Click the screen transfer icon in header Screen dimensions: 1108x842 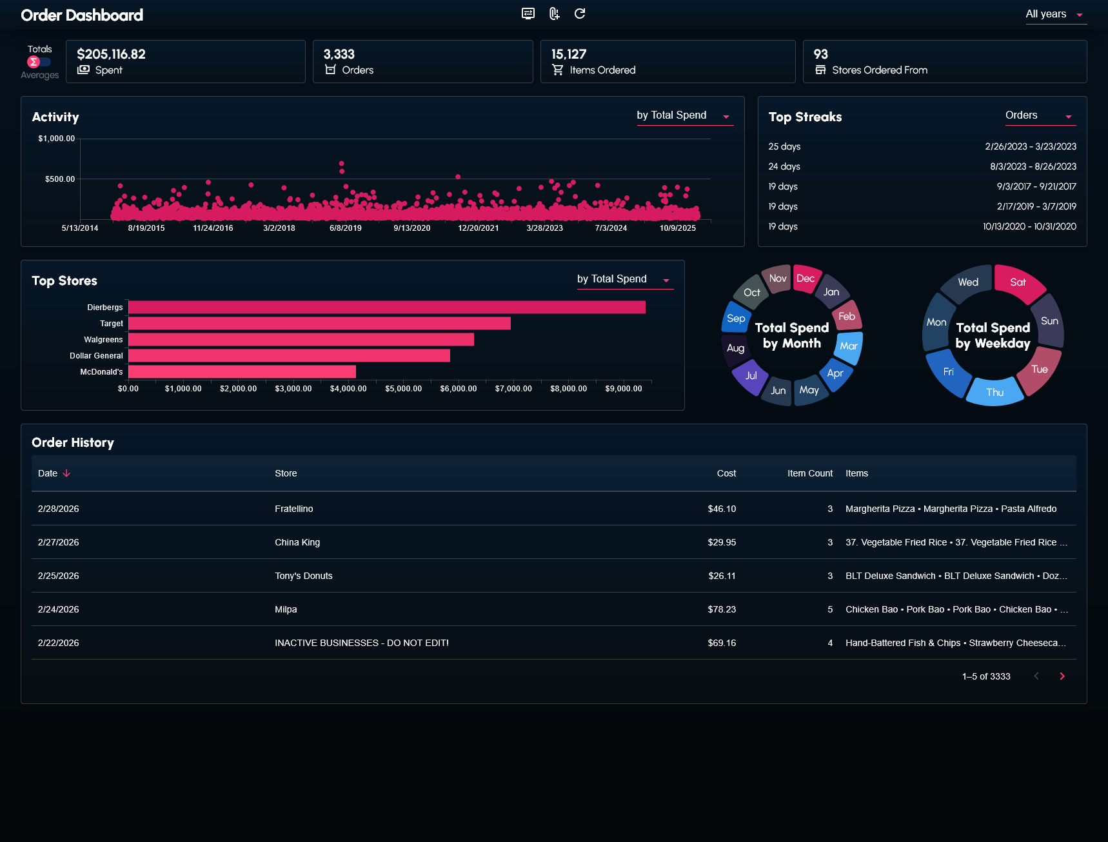pos(528,14)
